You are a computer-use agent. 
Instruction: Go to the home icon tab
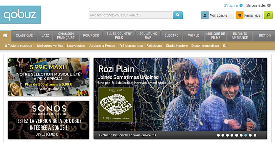click(5, 35)
